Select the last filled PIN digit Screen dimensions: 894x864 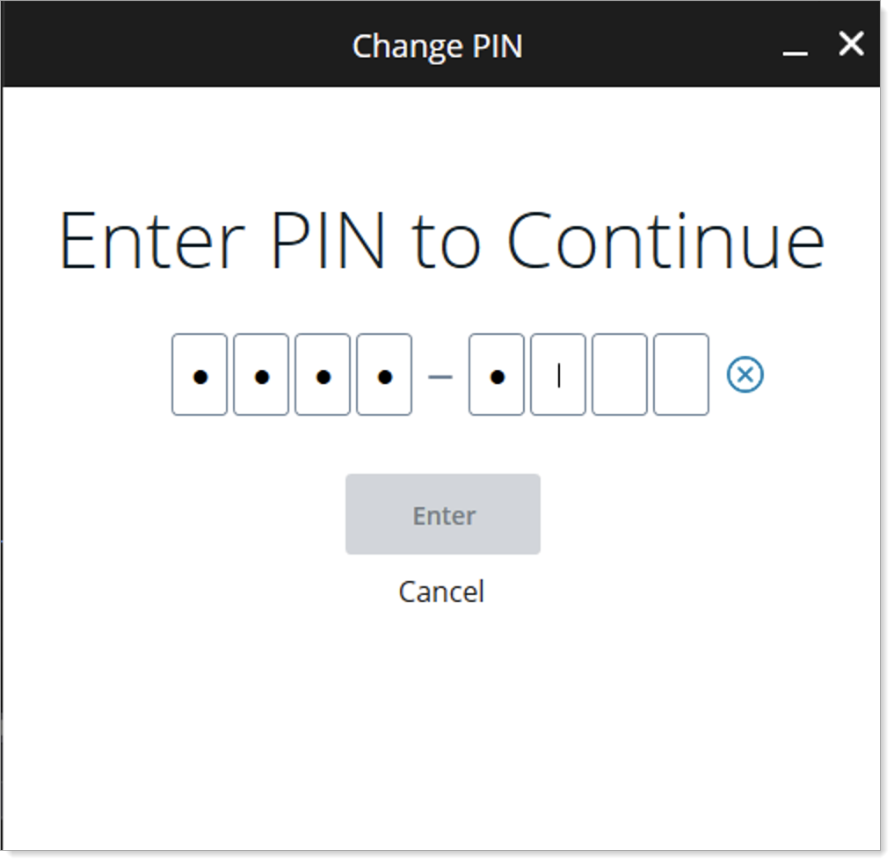[495, 375]
